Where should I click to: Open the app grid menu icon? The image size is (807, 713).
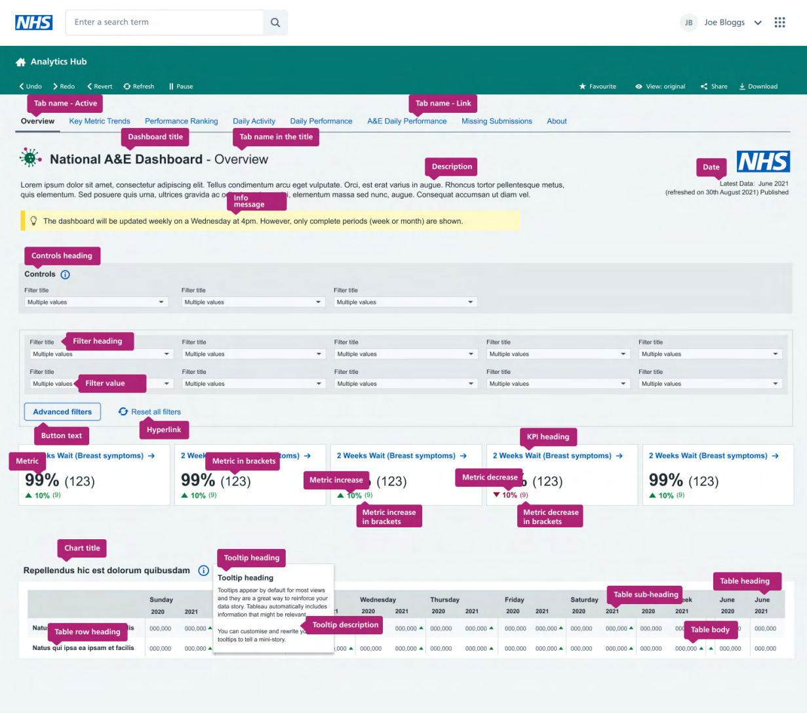point(779,22)
